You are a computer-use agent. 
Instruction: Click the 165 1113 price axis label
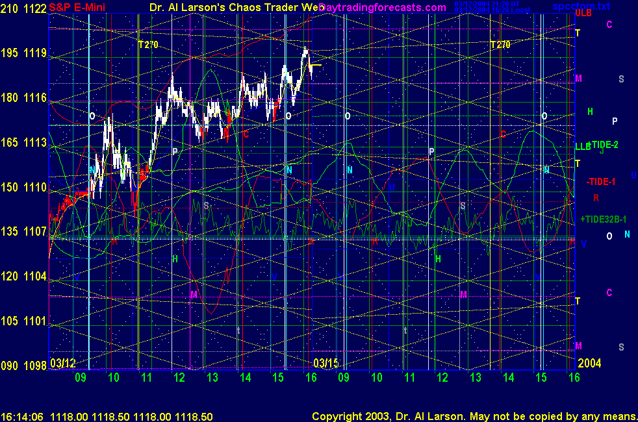tap(23, 142)
